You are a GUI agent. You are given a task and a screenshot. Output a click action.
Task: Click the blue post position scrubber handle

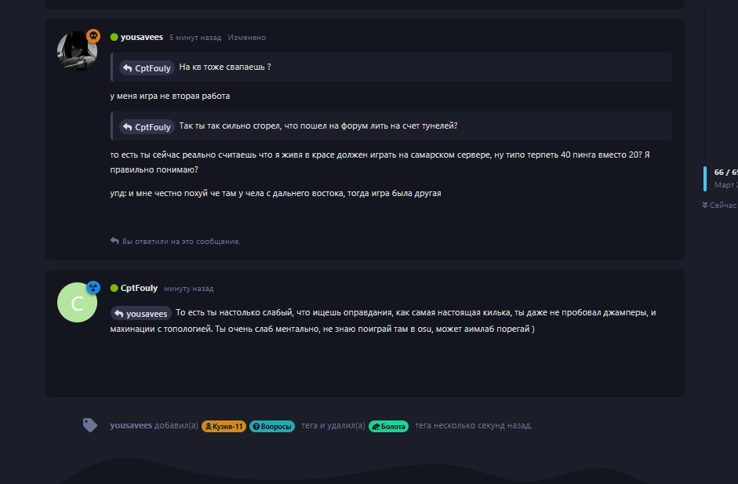pos(705,178)
